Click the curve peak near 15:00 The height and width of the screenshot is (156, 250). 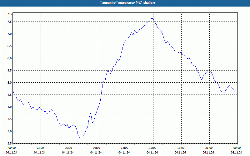152,18
